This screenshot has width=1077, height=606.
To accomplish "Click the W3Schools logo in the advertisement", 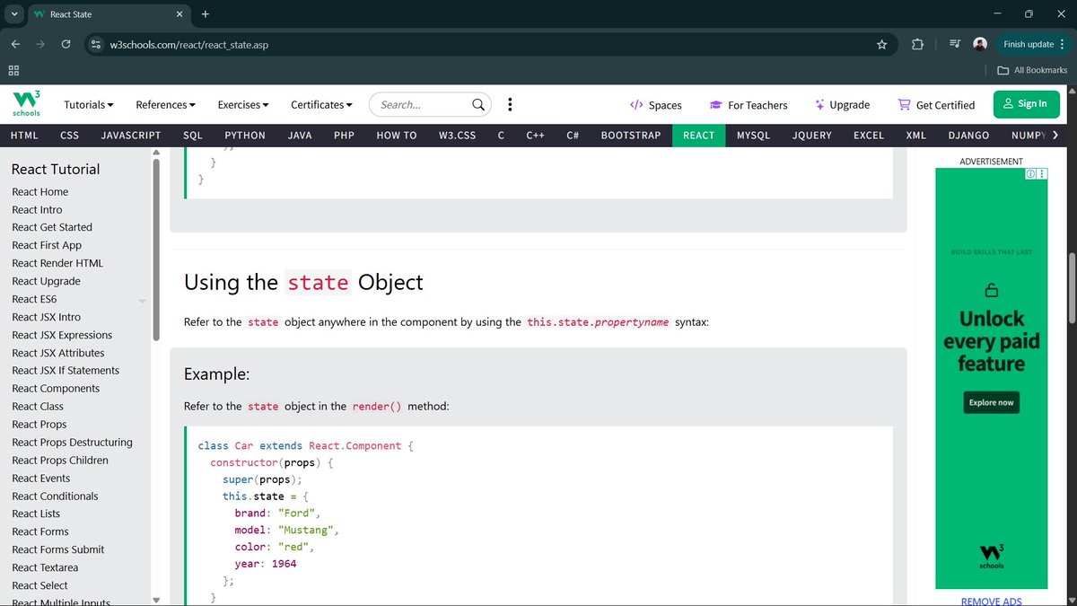I will pos(991,556).
